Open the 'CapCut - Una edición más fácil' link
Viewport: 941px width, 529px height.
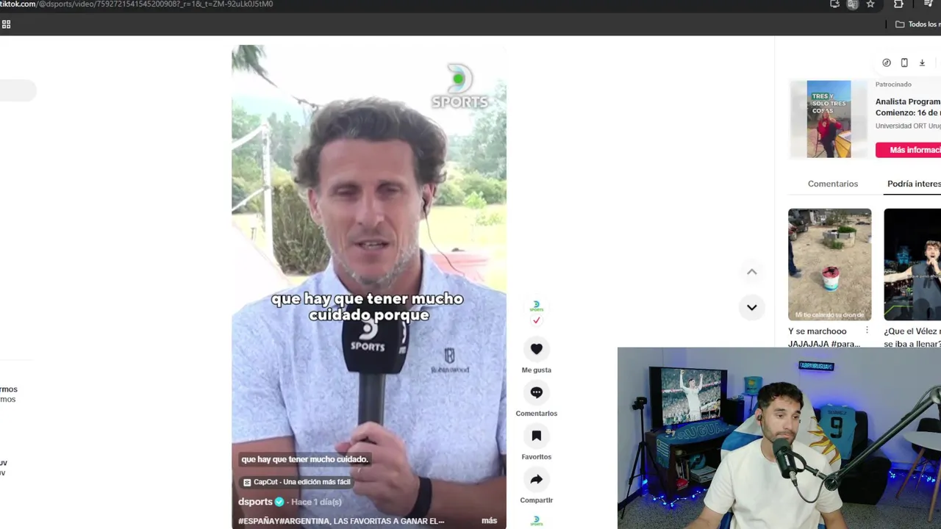pyautogui.click(x=296, y=482)
